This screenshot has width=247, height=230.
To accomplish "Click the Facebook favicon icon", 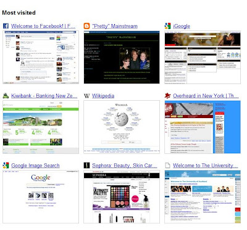I will coord(6,26).
